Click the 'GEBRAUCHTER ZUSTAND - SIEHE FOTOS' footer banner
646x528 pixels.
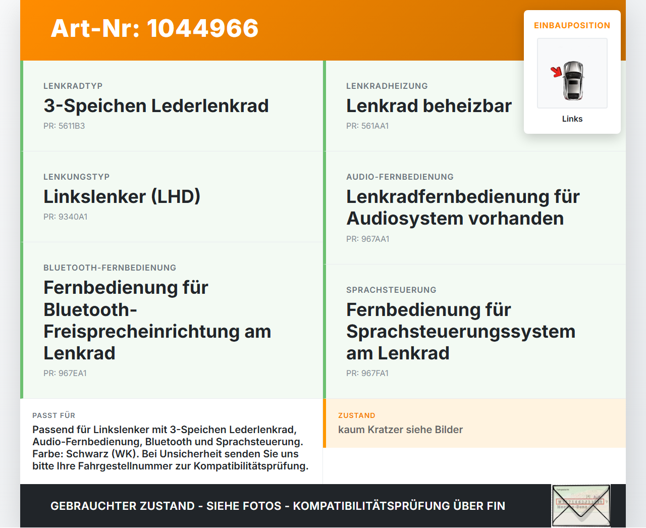click(278, 506)
